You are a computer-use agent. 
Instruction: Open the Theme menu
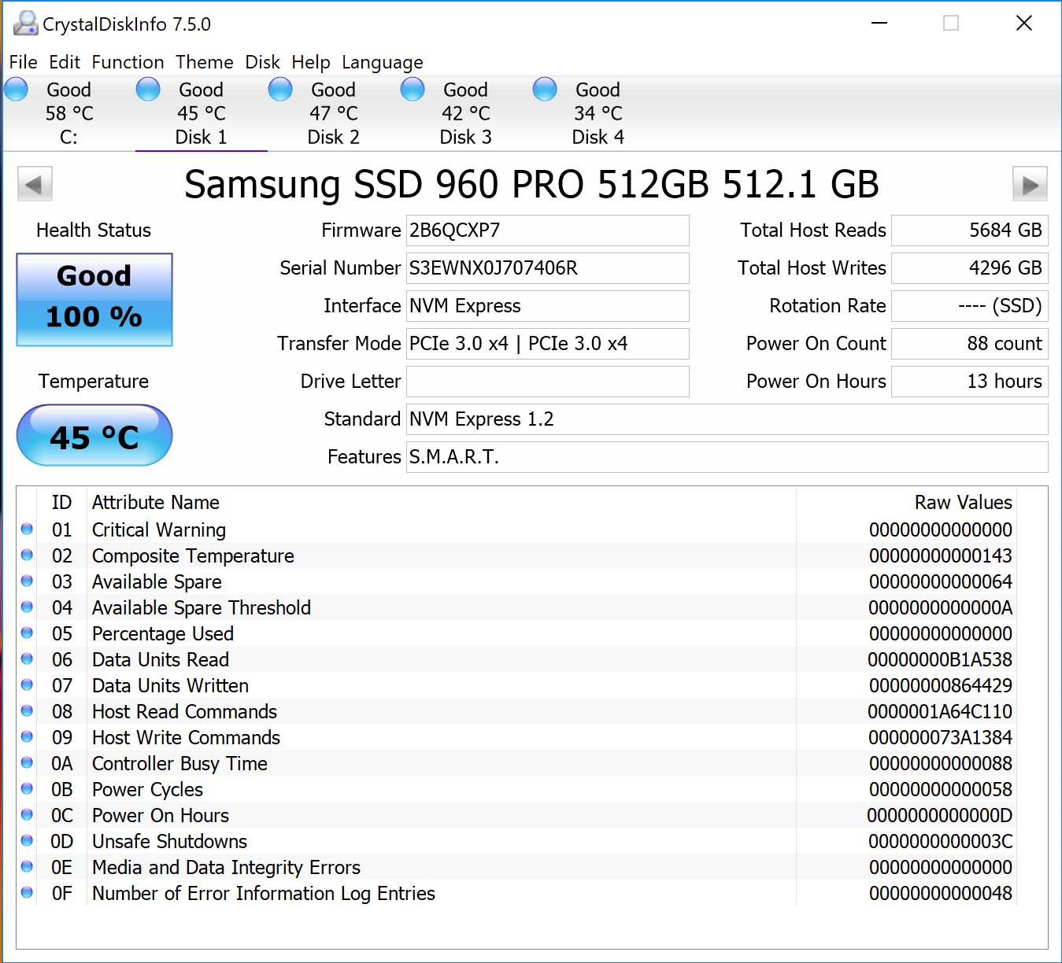204,62
